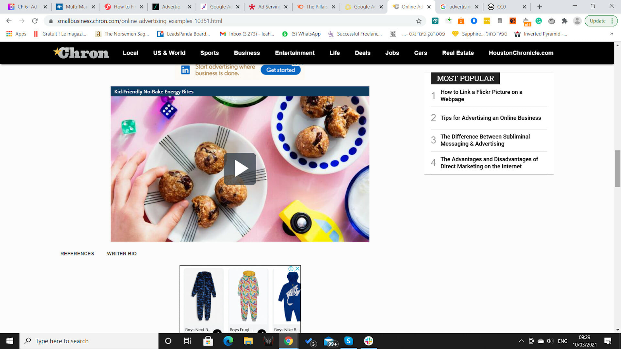This screenshot has width=621, height=349.
Task: Switch to the "Multi-Mar" tab
Action: coord(76,7)
